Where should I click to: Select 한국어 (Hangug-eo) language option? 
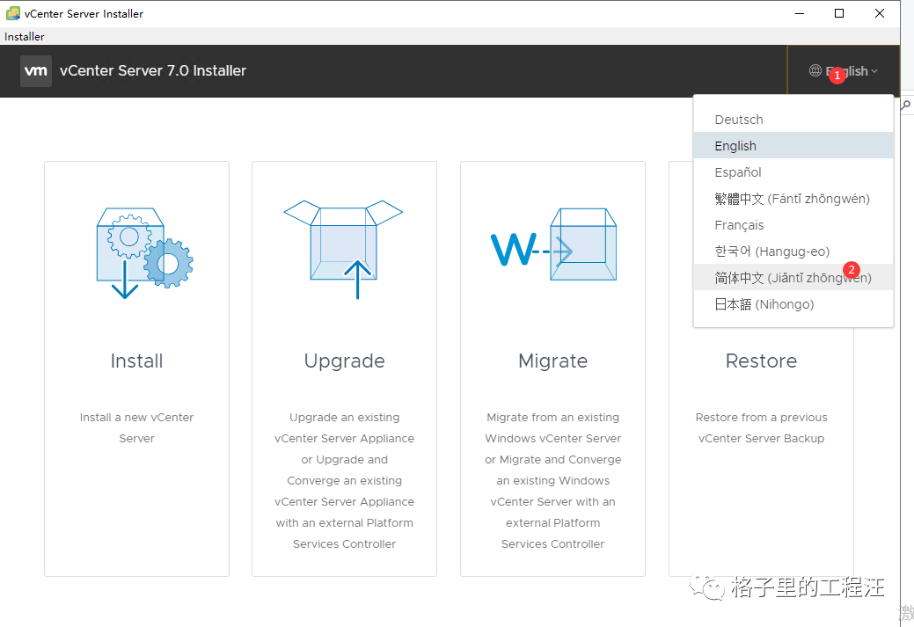tap(793, 252)
